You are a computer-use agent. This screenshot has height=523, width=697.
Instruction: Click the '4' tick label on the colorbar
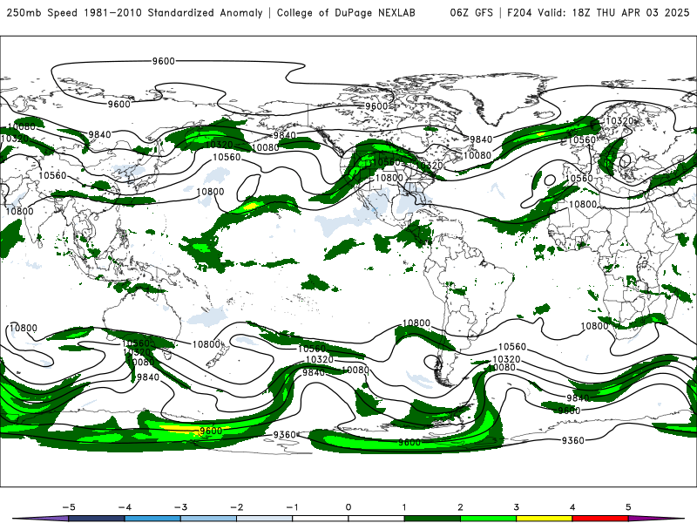(x=572, y=507)
